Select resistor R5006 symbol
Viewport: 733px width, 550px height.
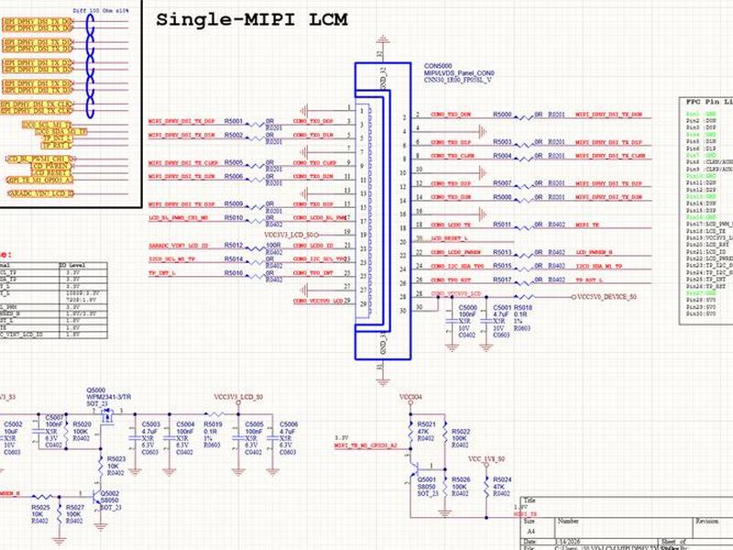pos(256,180)
